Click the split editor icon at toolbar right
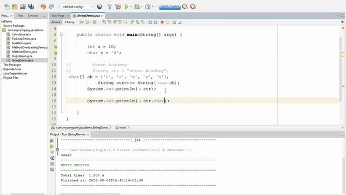This screenshot has height=195, width=346. [342, 22]
